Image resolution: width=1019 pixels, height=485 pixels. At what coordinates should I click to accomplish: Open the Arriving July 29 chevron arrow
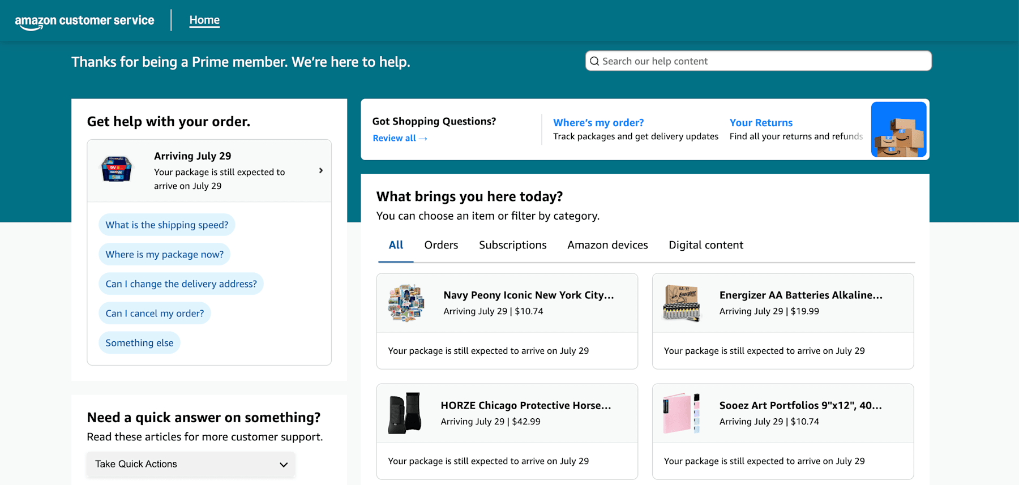pos(321,170)
